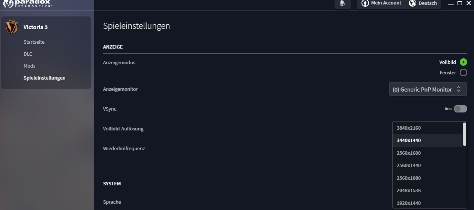Minimize the launcher window

click(451, 4)
